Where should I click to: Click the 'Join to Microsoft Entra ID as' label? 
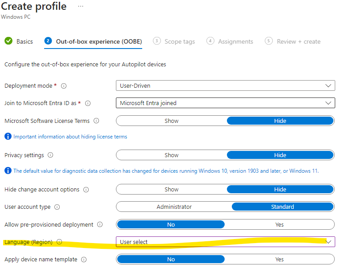pos(41,103)
